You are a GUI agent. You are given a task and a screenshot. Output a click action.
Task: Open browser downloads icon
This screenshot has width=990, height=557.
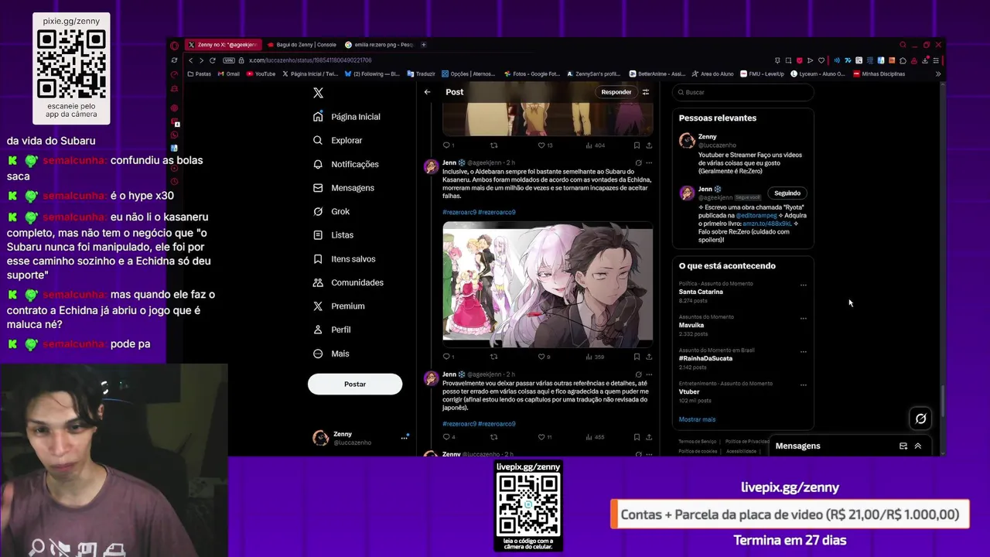(924, 60)
